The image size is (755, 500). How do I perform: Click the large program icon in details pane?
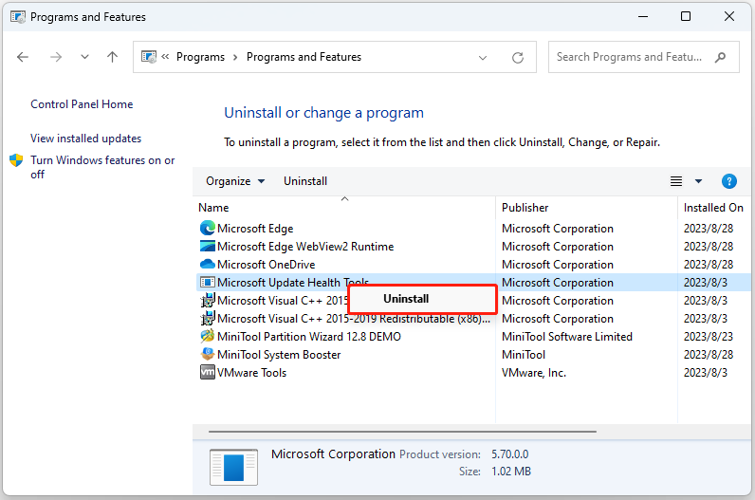(233, 467)
